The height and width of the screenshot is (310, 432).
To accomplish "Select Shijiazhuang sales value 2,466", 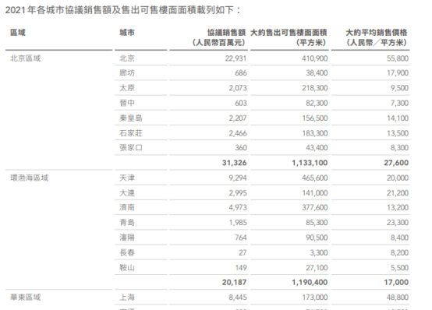I will [x=238, y=133].
